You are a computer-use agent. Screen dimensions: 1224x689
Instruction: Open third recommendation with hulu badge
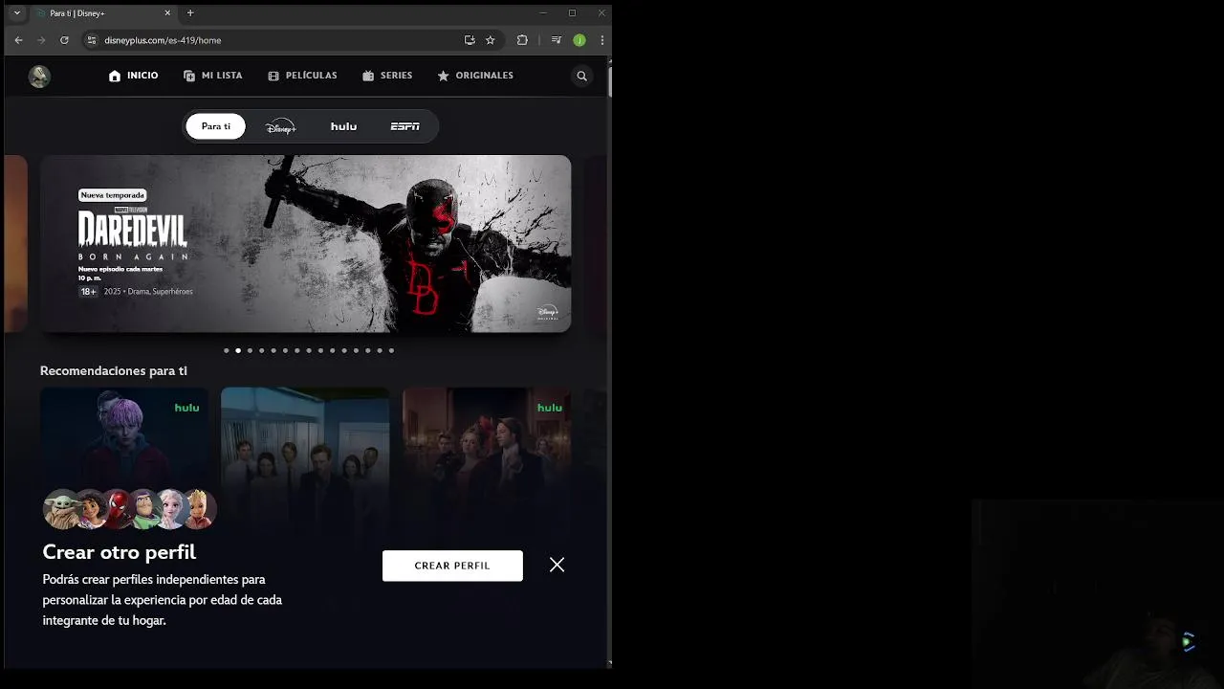pos(487,435)
